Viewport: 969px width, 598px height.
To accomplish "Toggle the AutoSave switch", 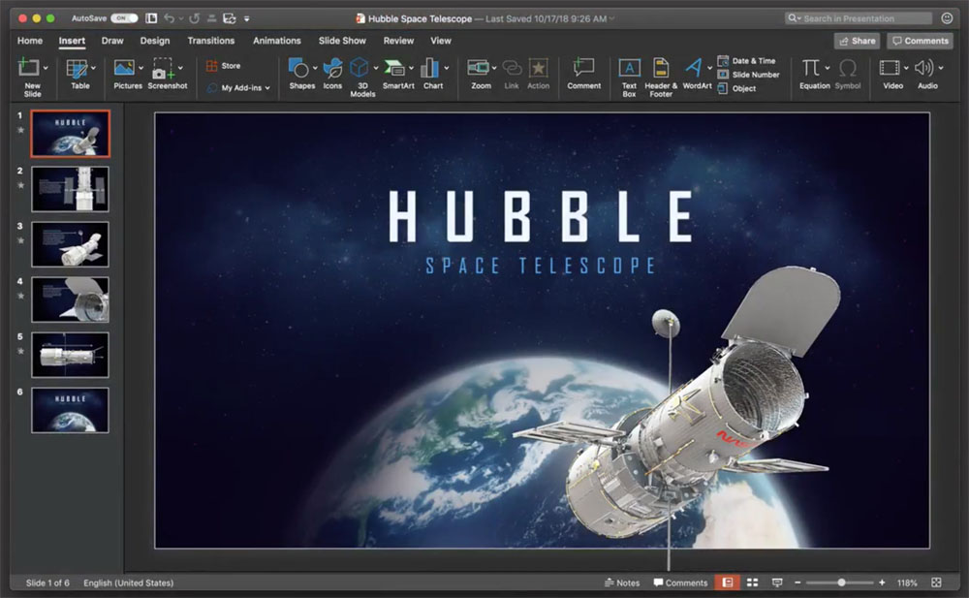I will pos(124,18).
